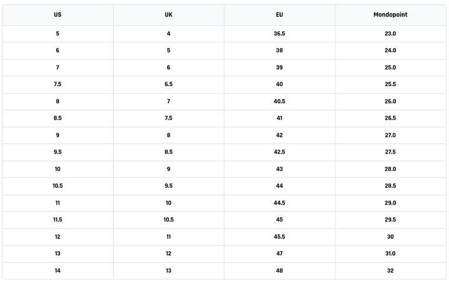Click the EU 48 cell
This screenshot has width=449, height=282.
pos(279,271)
